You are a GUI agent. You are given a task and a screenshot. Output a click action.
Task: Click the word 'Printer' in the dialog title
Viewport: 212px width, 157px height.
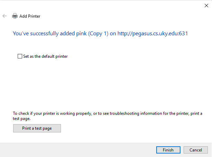click(34, 16)
